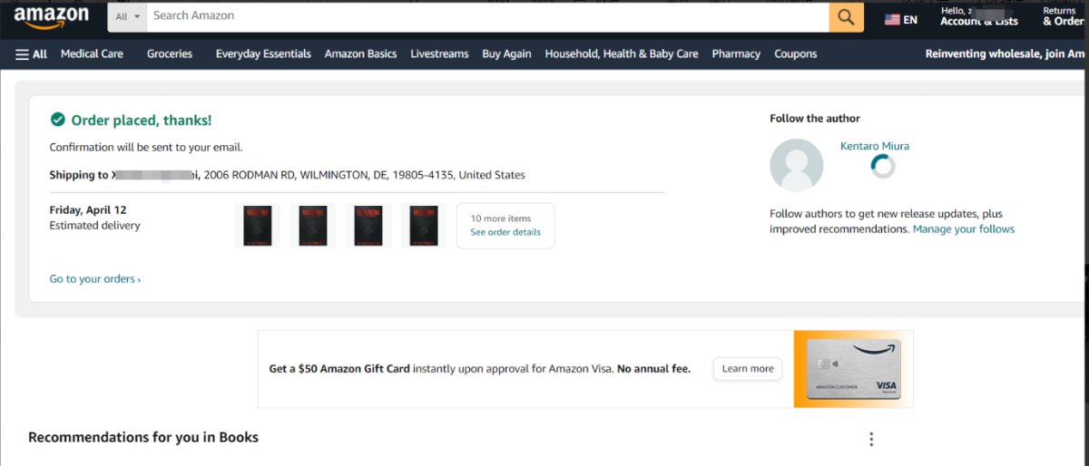Click the orange search magnifier button

click(x=846, y=16)
